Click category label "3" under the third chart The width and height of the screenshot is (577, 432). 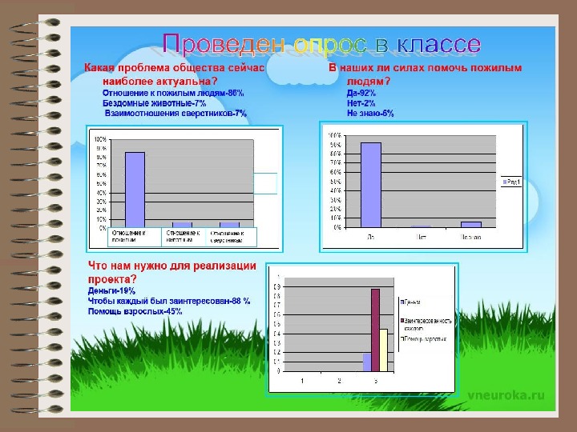[375, 381]
